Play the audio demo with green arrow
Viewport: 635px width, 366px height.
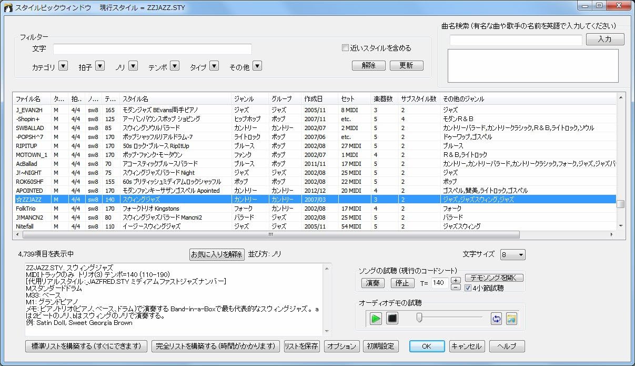[x=376, y=319]
